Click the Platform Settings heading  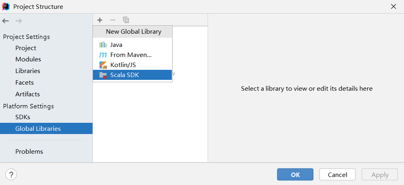click(28, 106)
